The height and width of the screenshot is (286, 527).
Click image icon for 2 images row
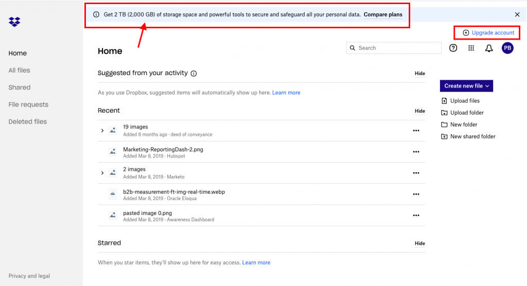coord(113,173)
